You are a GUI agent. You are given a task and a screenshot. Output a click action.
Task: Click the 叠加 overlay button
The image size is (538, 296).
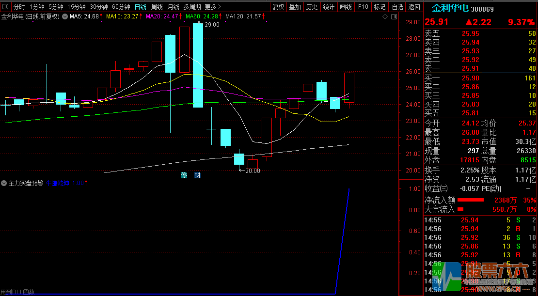(295, 7)
